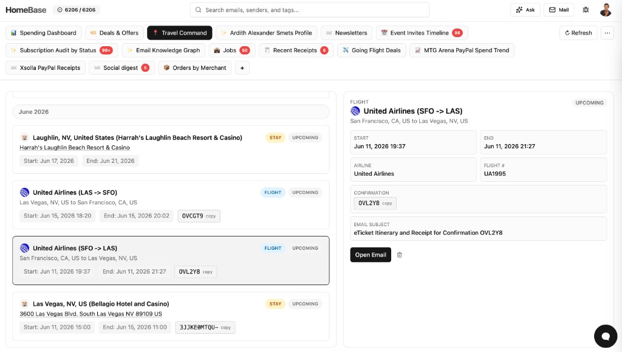Open the chat bubble widget

(x=606, y=336)
